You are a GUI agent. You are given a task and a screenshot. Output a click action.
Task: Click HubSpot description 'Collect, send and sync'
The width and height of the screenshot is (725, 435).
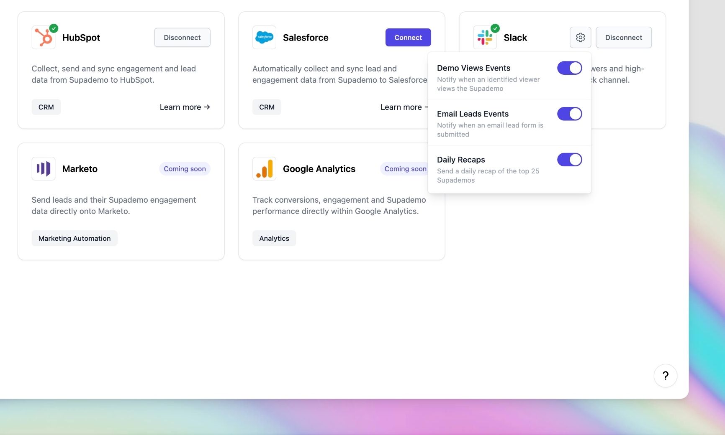coord(114,74)
